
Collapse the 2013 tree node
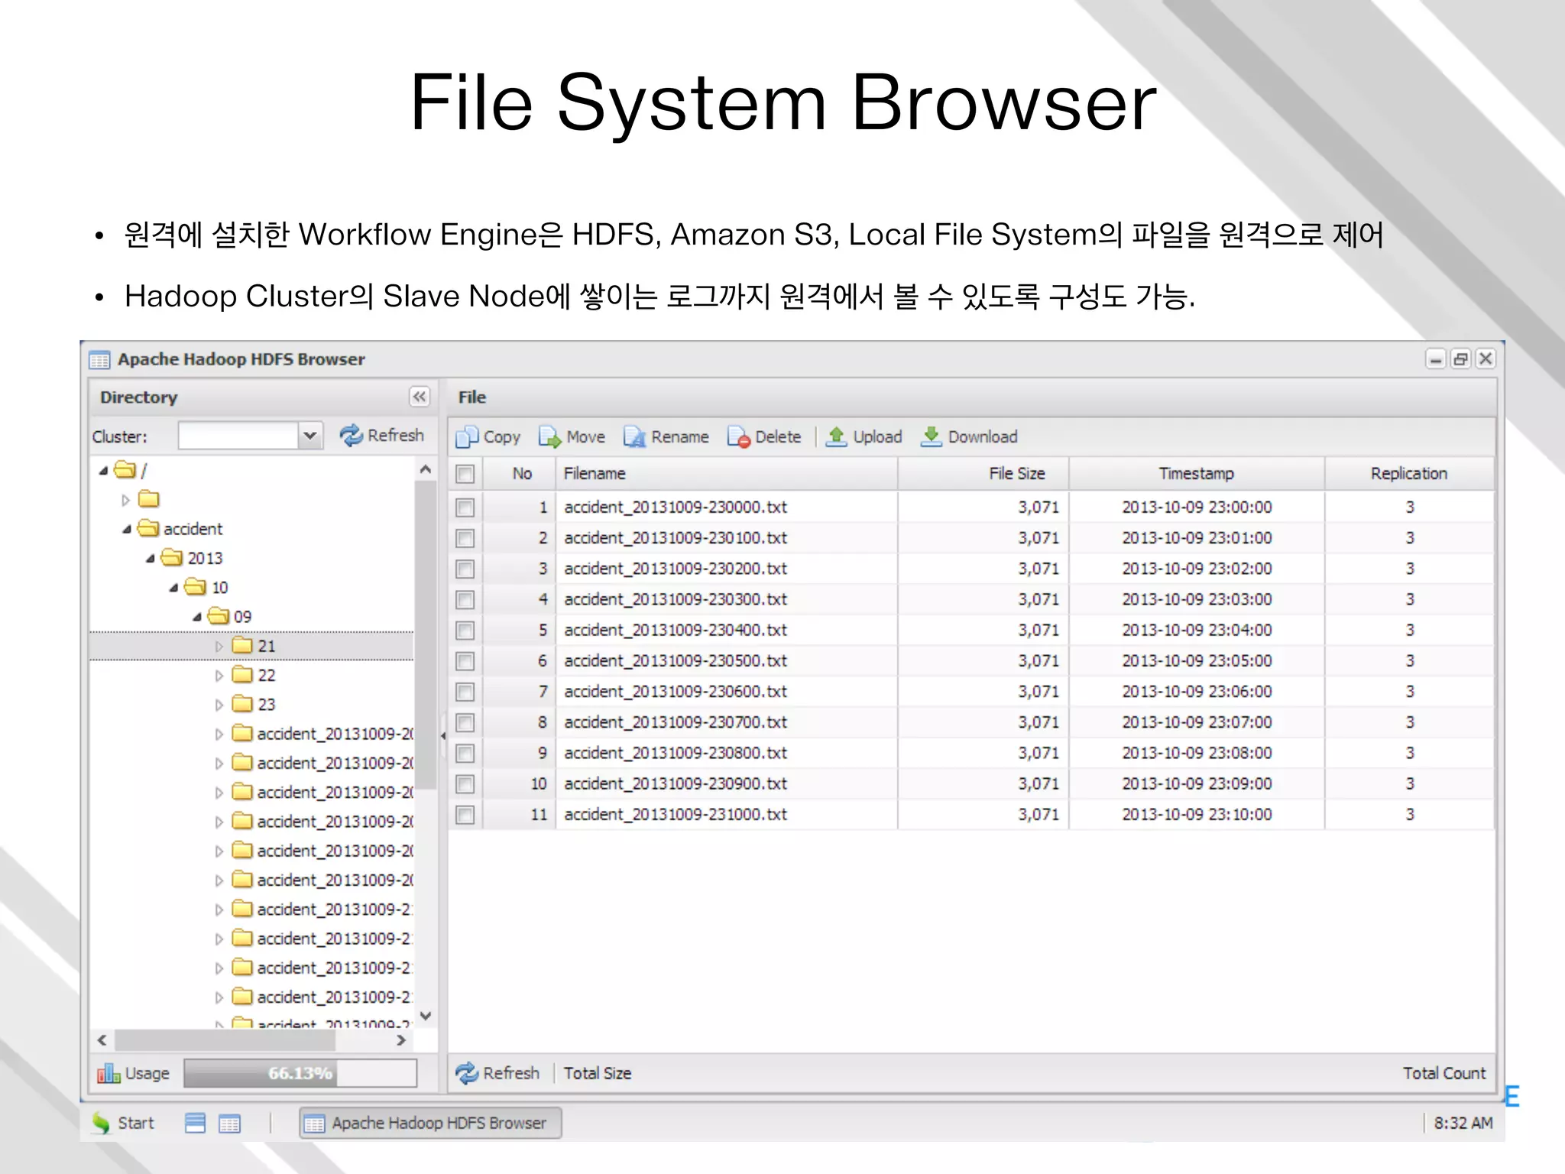151,559
